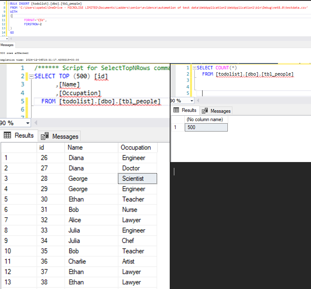This screenshot has height=289, width=311.
Task: Collapse the SELECT TOP (500) code block
Action: coord(31,76)
